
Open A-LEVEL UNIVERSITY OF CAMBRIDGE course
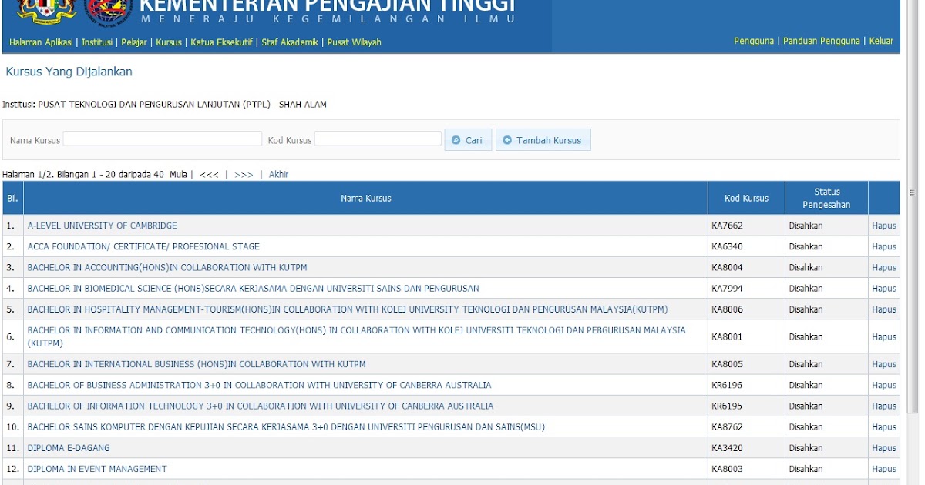[103, 226]
